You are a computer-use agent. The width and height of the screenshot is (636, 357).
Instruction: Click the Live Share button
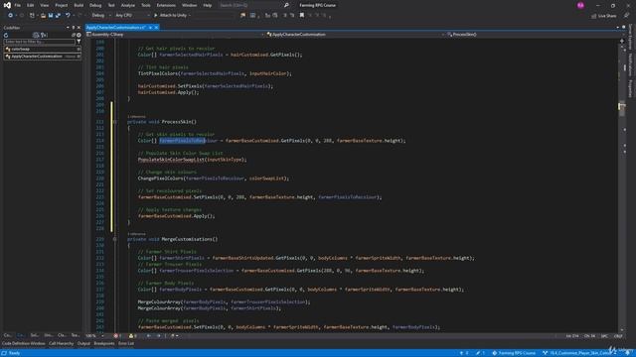coord(604,16)
